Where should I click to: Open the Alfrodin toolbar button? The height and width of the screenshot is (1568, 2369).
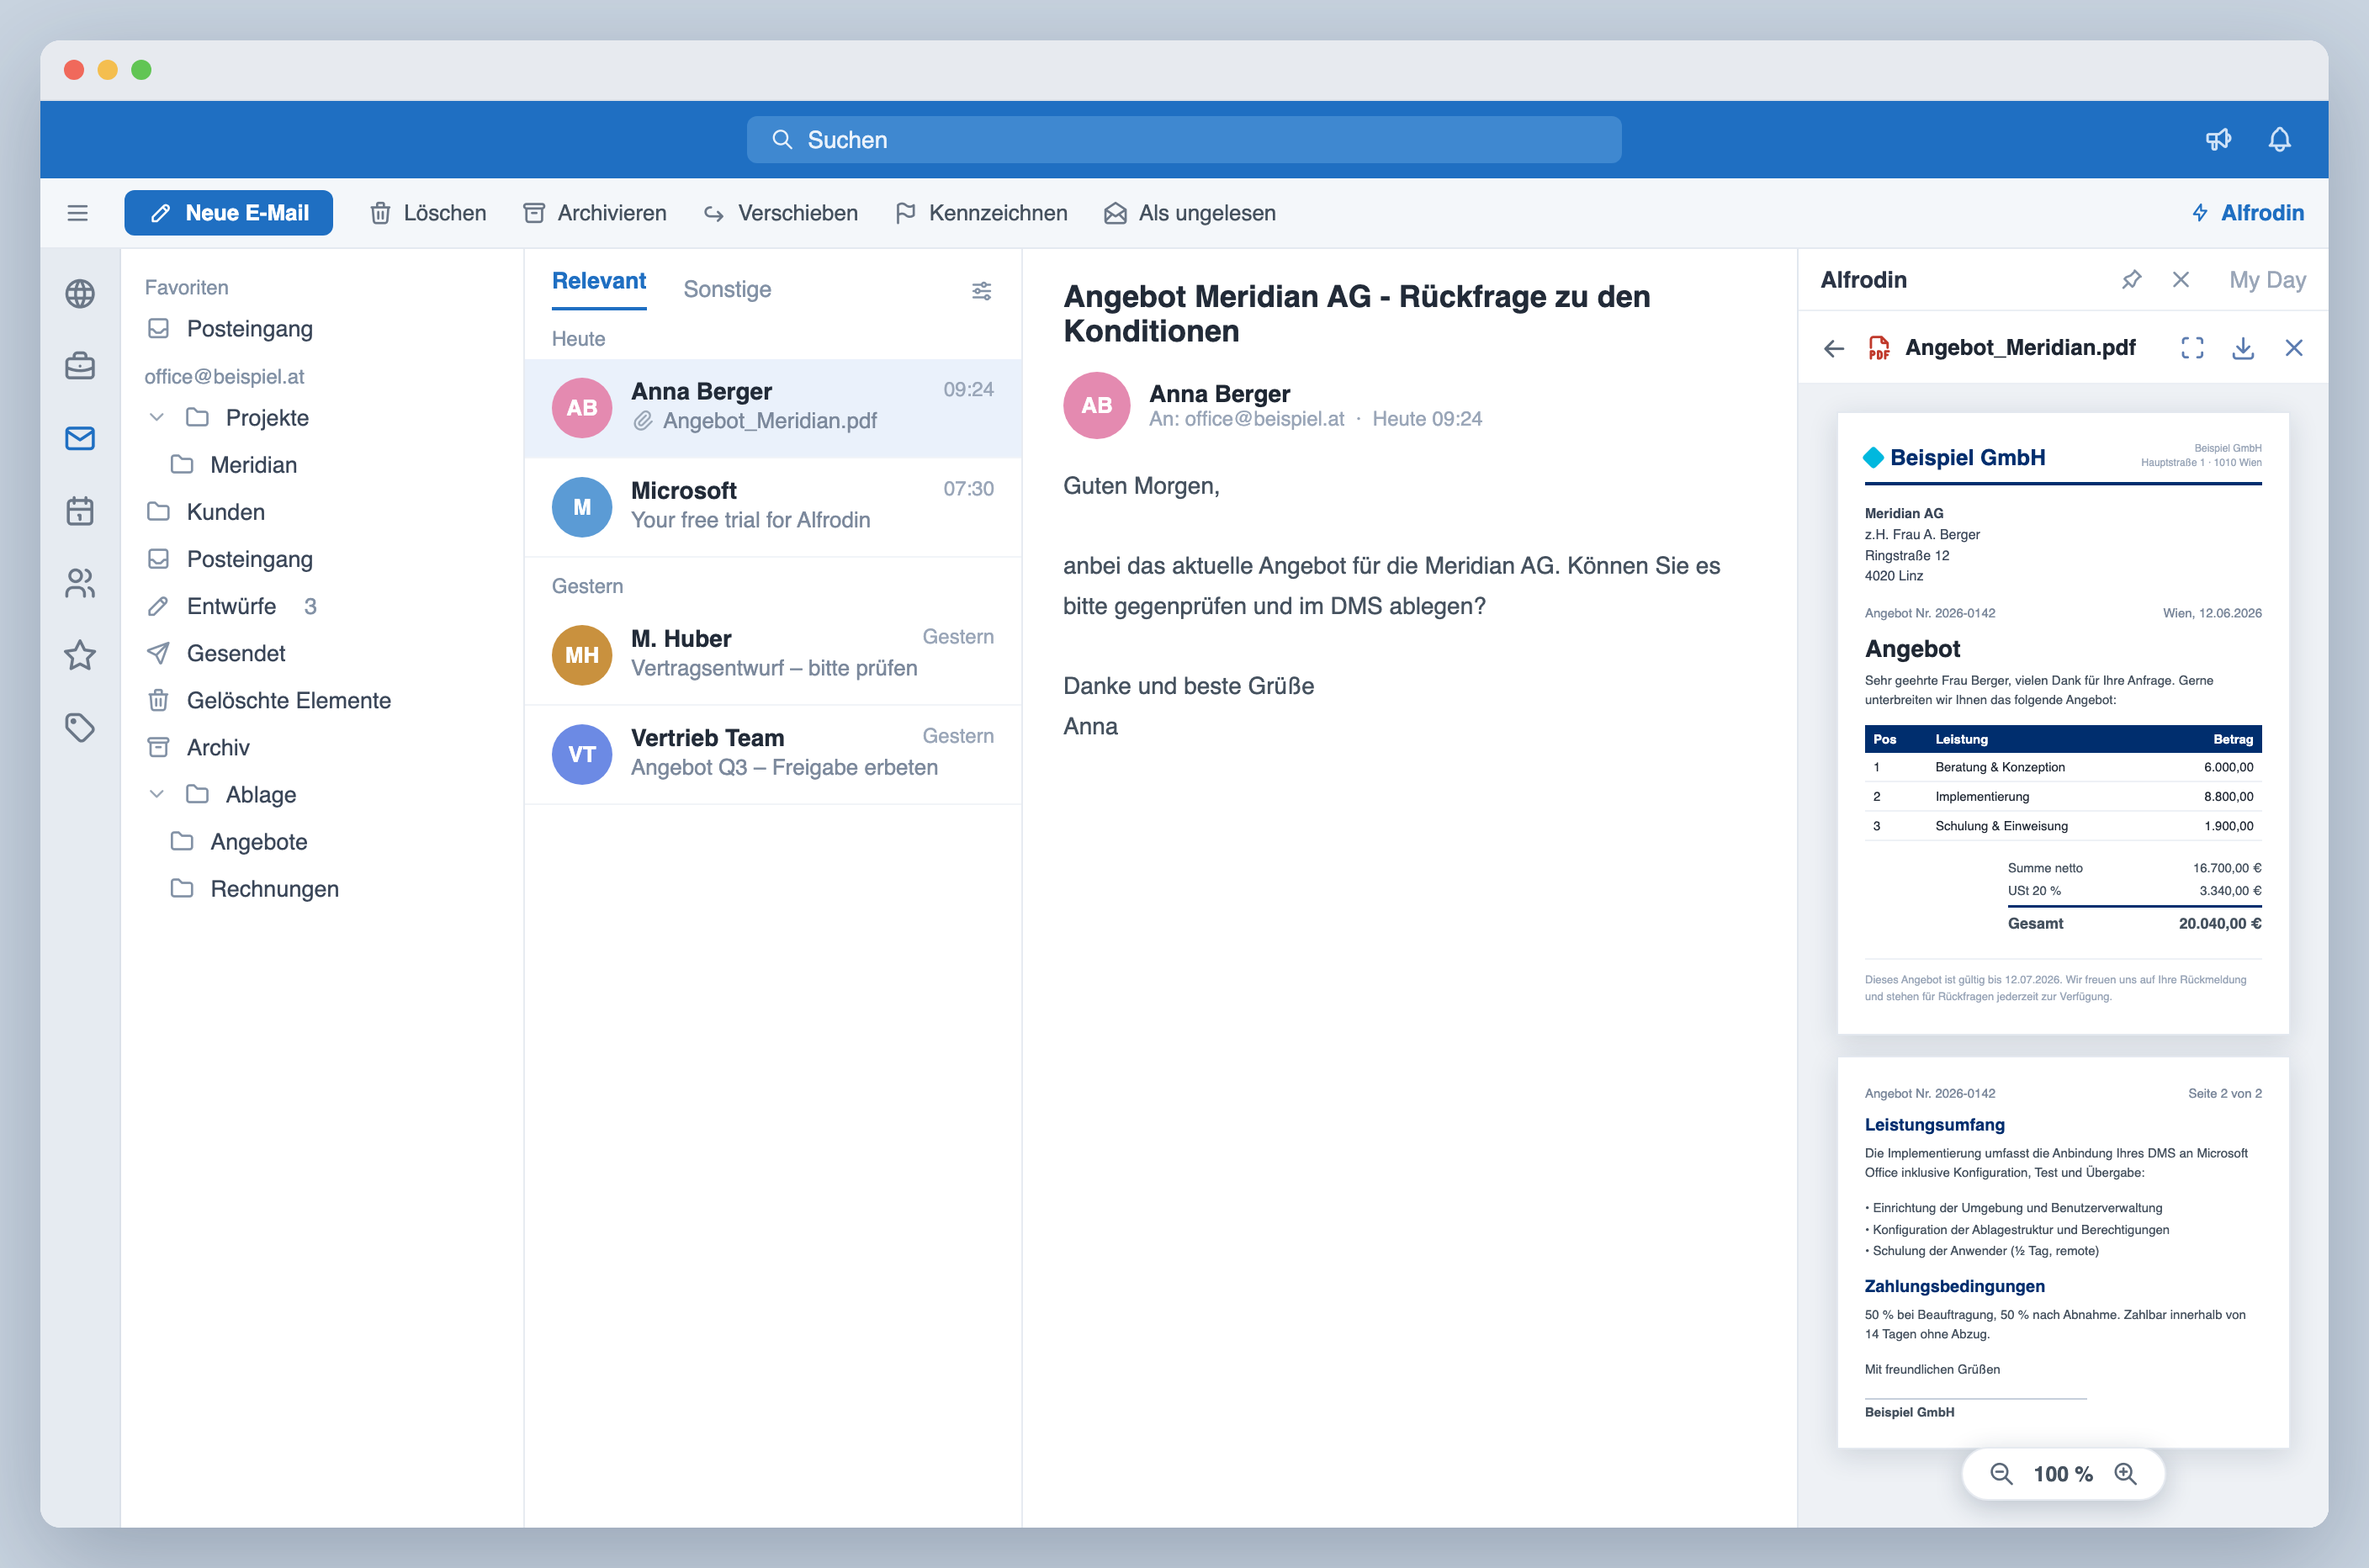tap(2248, 213)
